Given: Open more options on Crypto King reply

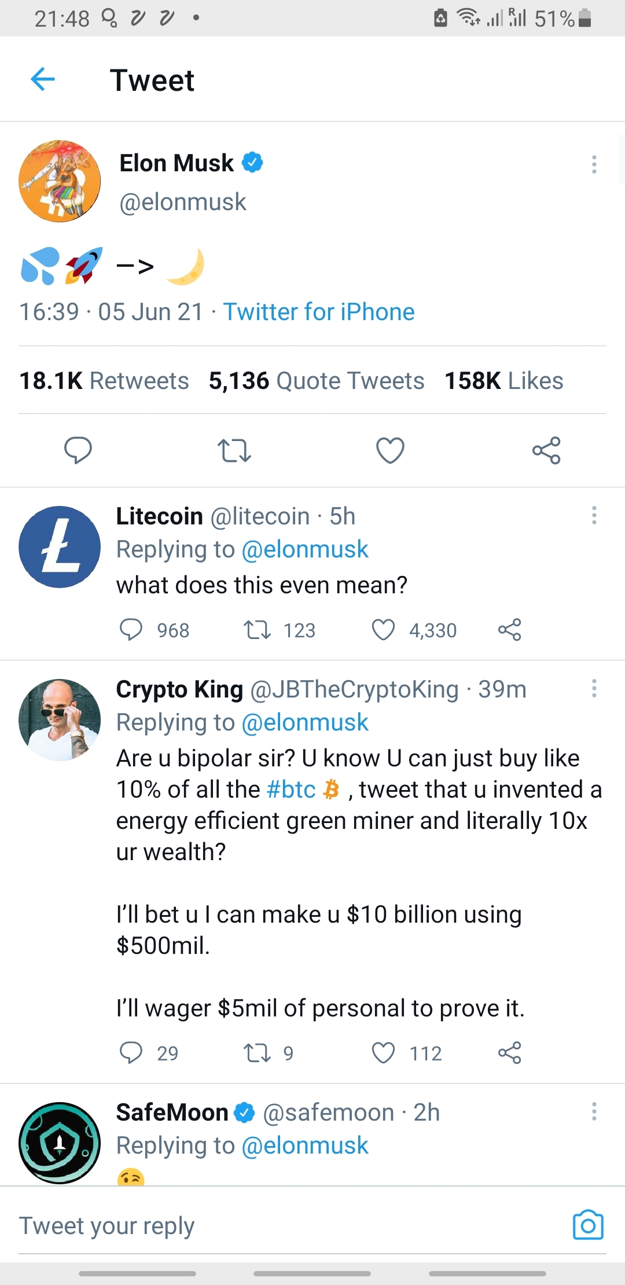Looking at the screenshot, I should [594, 689].
